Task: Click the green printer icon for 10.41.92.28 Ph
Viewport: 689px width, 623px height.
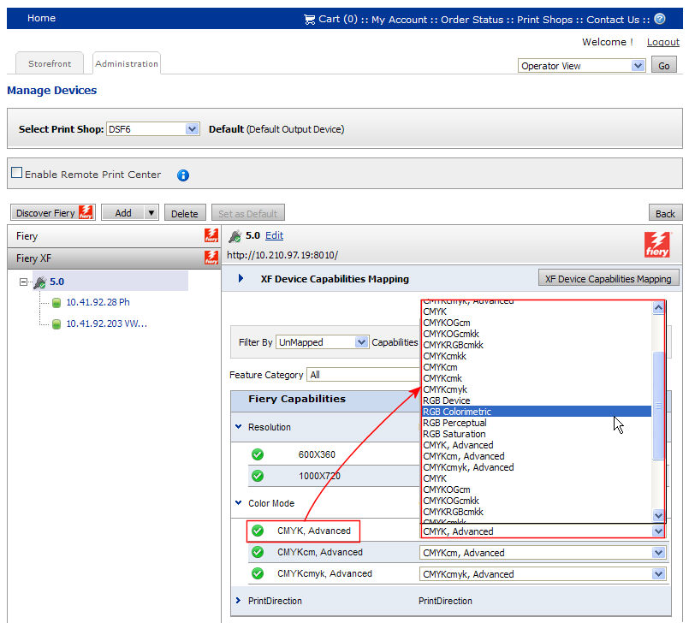Action: coord(56,303)
